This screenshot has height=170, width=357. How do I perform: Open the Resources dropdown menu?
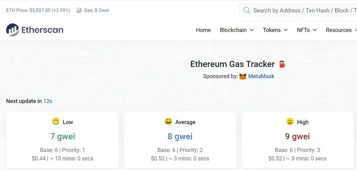(341, 30)
